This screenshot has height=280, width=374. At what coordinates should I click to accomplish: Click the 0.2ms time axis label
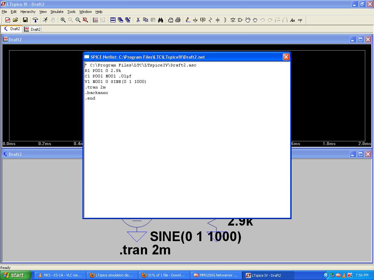tap(45, 144)
